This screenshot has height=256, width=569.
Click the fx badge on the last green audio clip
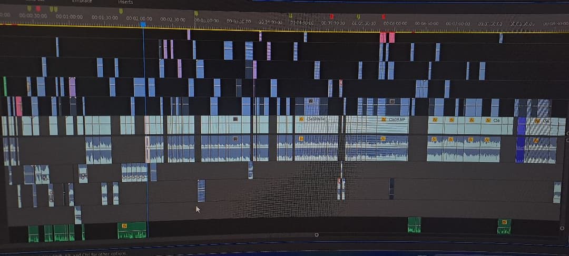tap(504, 222)
